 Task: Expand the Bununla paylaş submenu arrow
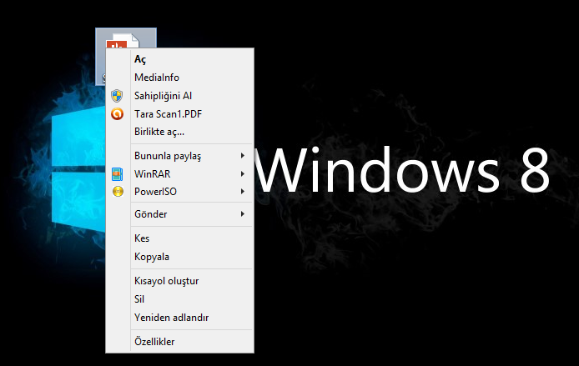pos(243,156)
